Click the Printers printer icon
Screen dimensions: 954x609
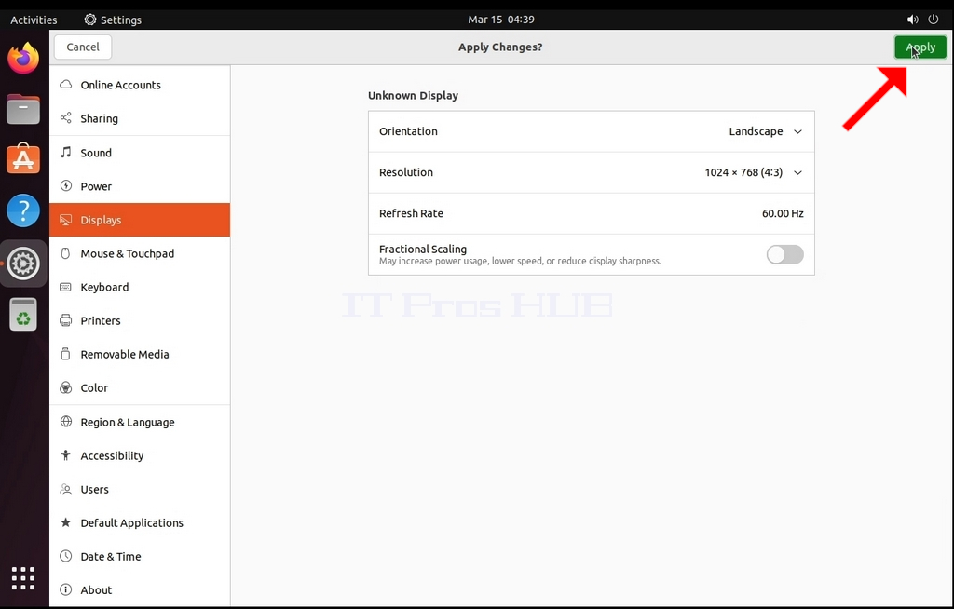click(x=66, y=320)
